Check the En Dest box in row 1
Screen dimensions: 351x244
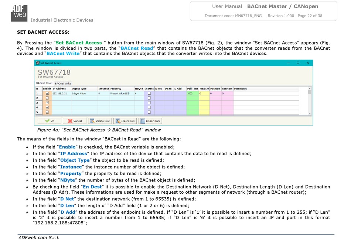coord(149,93)
